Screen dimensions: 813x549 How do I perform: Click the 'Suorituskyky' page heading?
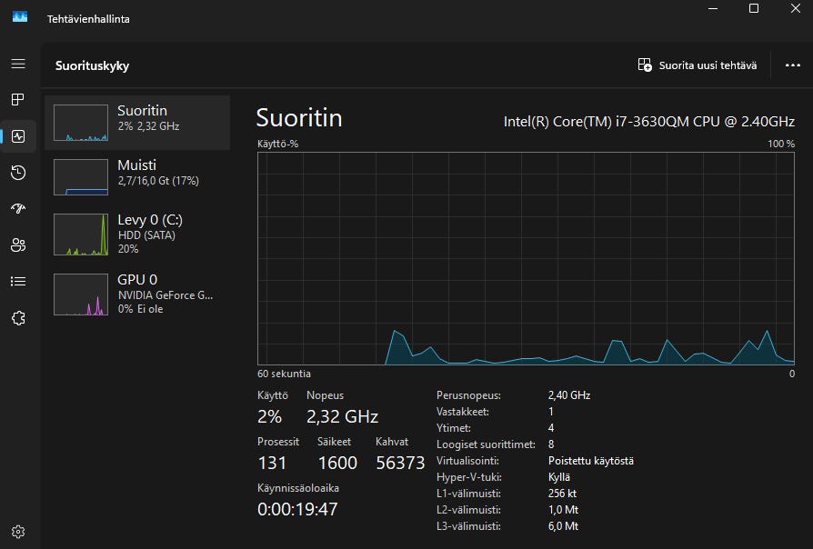92,65
